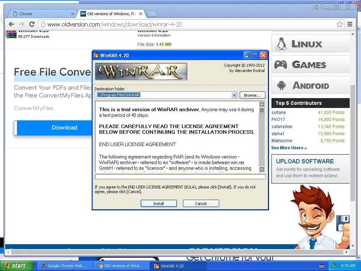Click contributor Matrixisme
Screen dimensions: 361x271
coord(282,140)
